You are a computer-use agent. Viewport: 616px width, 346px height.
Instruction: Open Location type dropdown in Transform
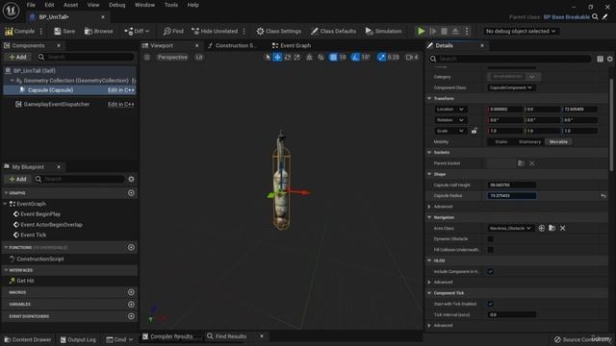tap(450, 109)
